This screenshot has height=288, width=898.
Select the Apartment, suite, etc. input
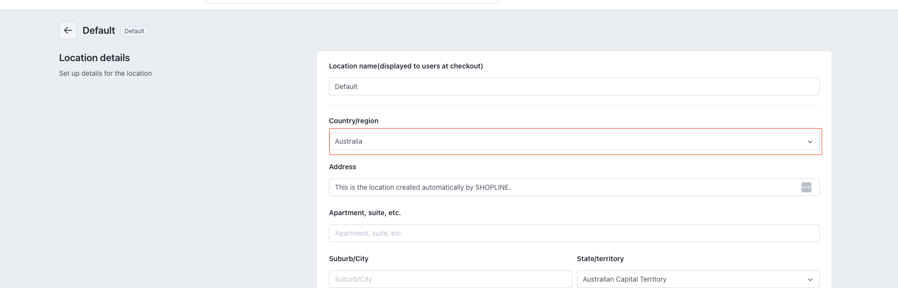(574, 233)
